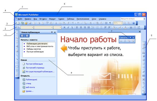Image resolution: width=157 pixels, height=101 pixels.
Task: Open the Файл menu
Action: coord(20,19)
